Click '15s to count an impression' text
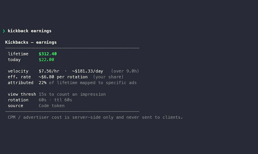This screenshot has height=154, width=258. click(x=72, y=94)
